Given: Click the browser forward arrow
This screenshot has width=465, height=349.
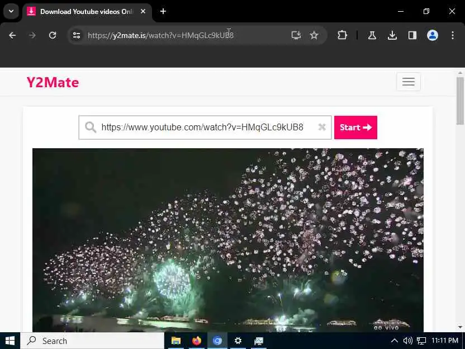Looking at the screenshot, I should click(32, 36).
